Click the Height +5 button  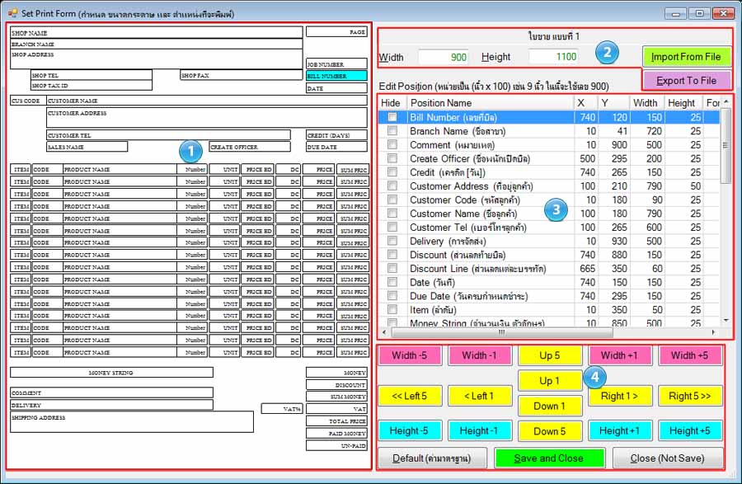690,430
